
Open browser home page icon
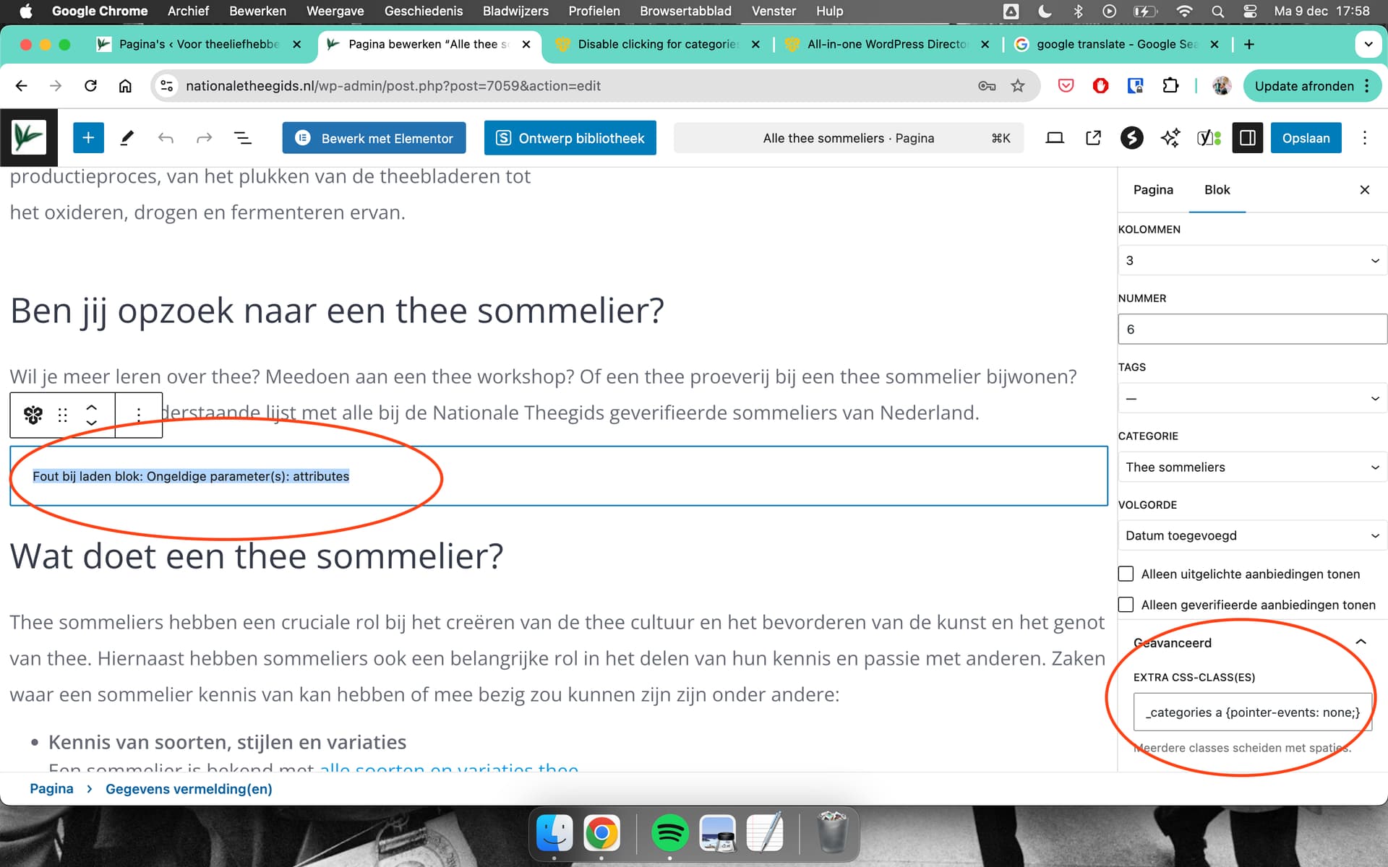pos(125,86)
